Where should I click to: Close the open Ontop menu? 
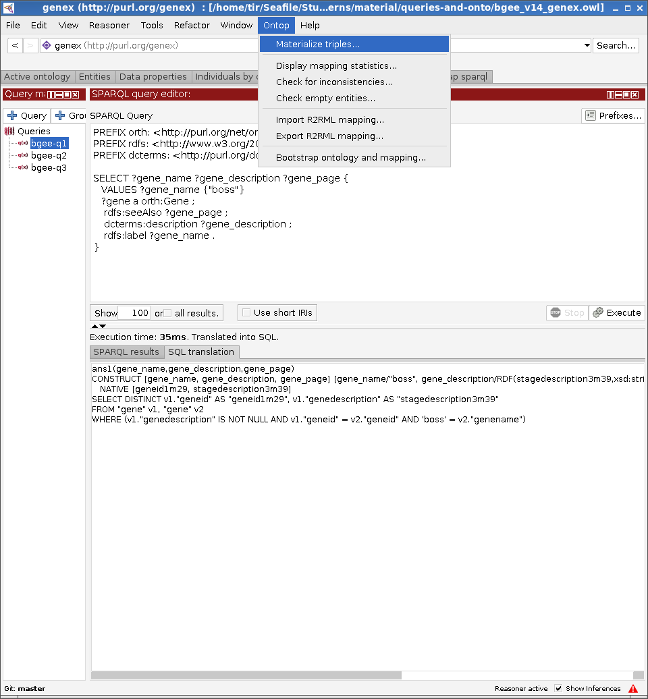tap(276, 26)
